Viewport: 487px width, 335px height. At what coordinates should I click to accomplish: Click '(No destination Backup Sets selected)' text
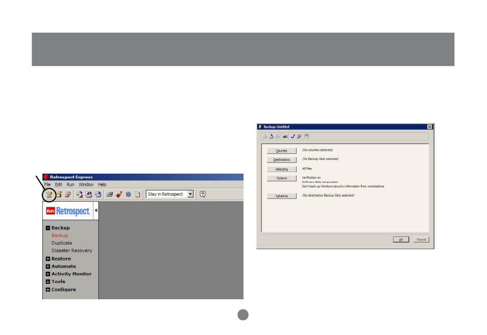328,196
